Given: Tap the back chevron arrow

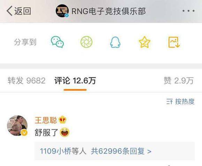Looking at the screenshot, I should click(x=9, y=11).
